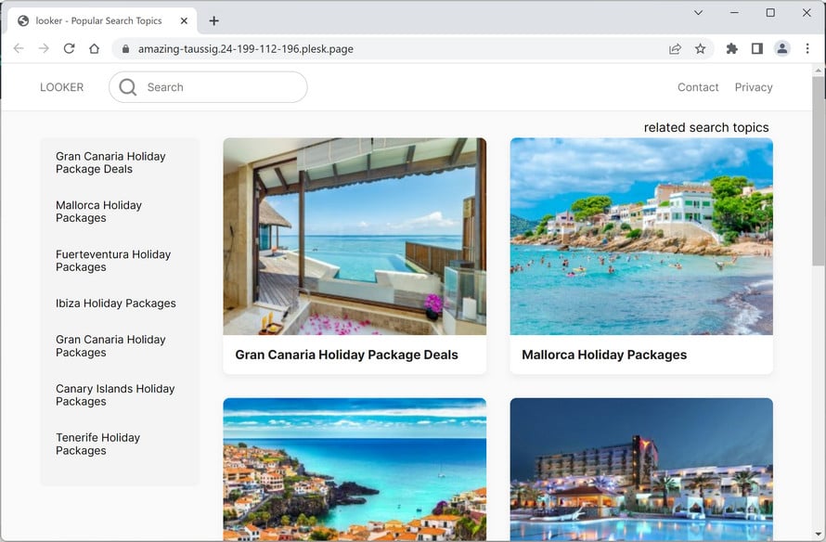
Task: Open the Extensions puzzle menu
Action: pyautogui.click(x=731, y=49)
